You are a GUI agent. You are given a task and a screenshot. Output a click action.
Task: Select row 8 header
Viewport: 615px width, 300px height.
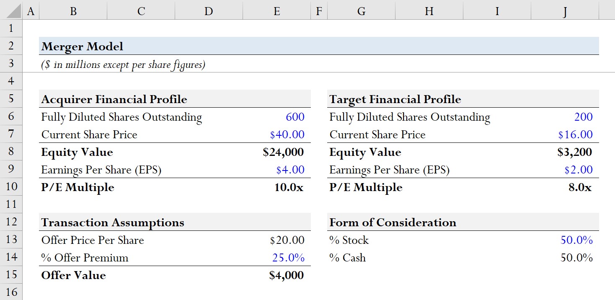pyautogui.click(x=11, y=152)
